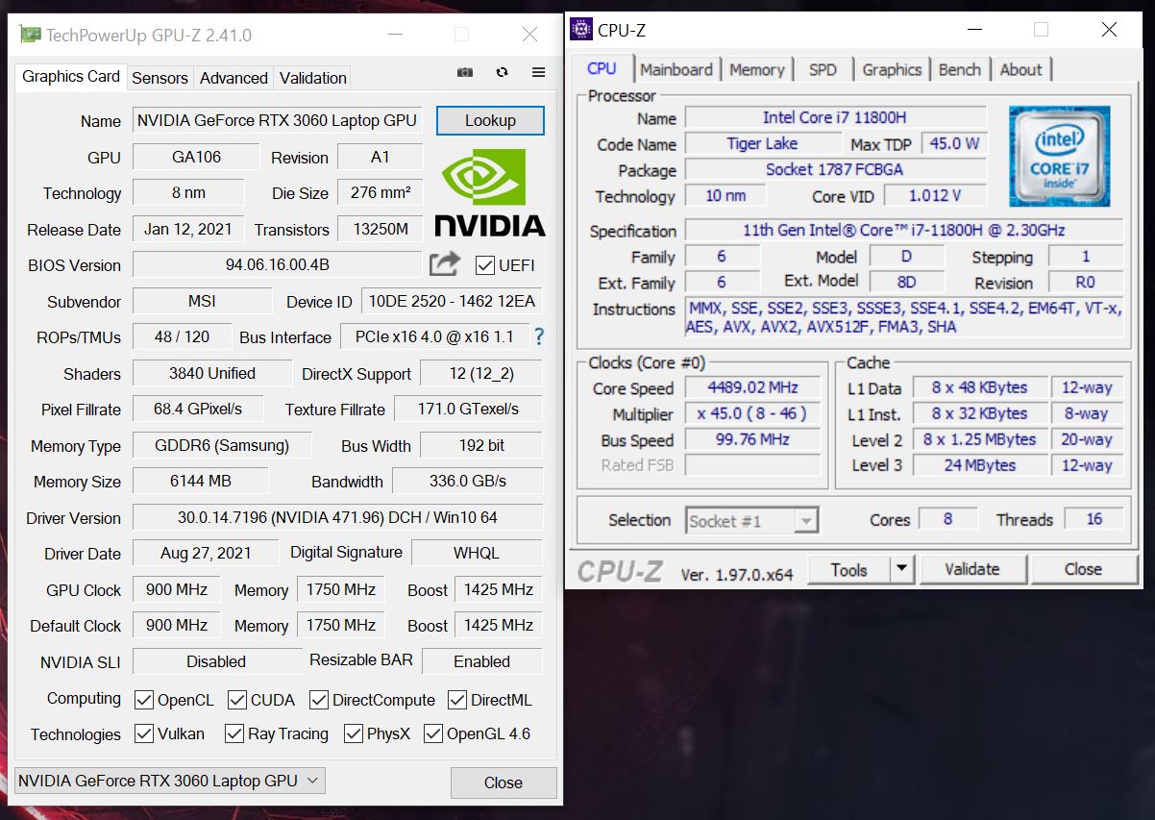1155x820 pixels.
Task: Click the GPU-Z screenshot camera icon
Action: click(x=465, y=73)
